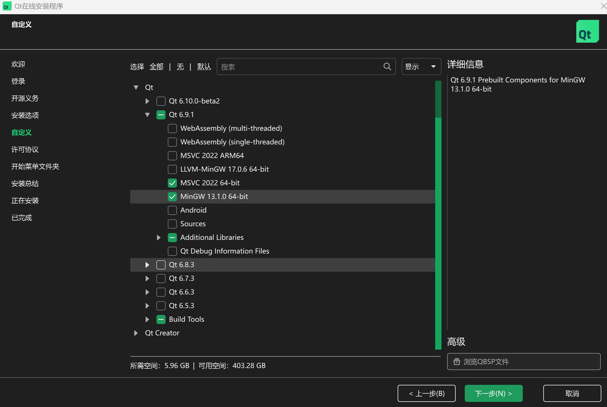Click into the 搜索 input field
607x407 pixels.
(x=299, y=67)
